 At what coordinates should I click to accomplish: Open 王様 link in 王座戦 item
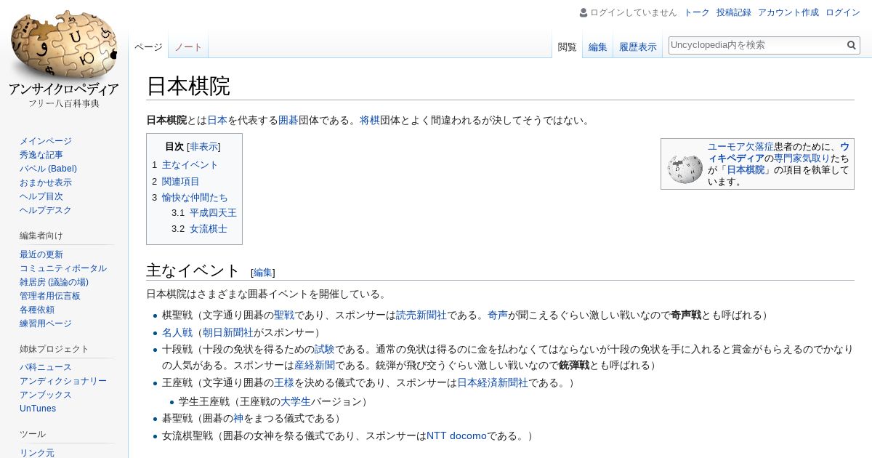pos(284,383)
